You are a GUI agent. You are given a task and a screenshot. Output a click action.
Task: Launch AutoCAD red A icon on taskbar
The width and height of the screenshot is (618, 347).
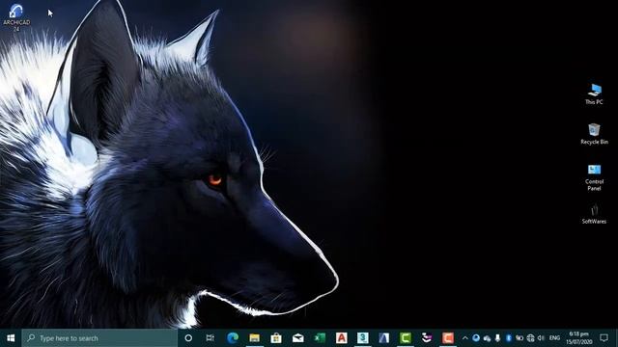341,338
